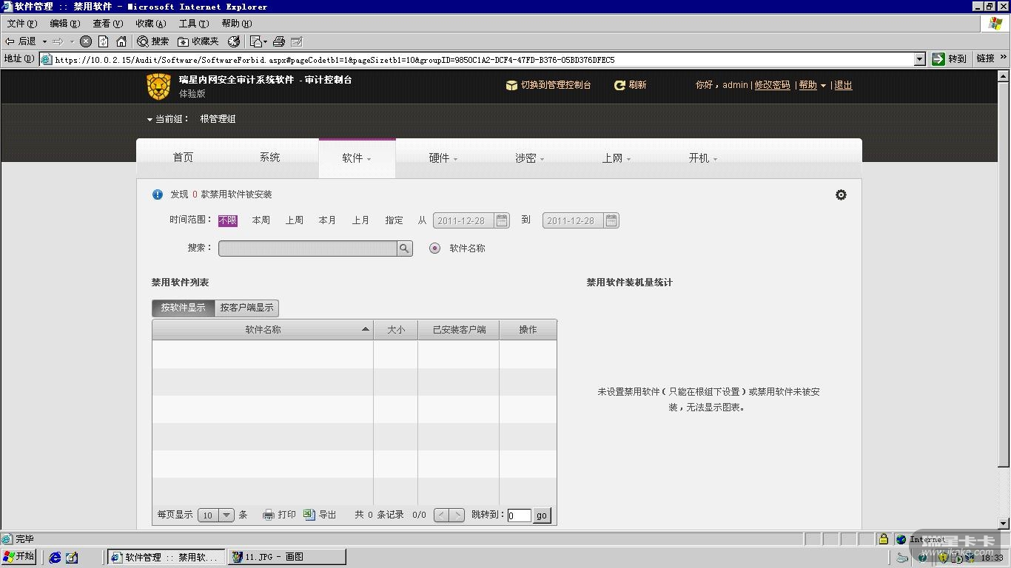Image resolution: width=1011 pixels, height=568 pixels.
Task: Click the settings gear icon
Action: pos(841,195)
